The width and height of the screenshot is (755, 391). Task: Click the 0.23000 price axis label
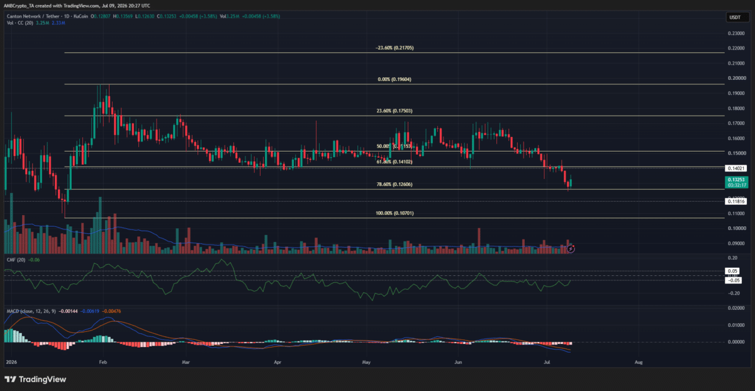[737, 33]
